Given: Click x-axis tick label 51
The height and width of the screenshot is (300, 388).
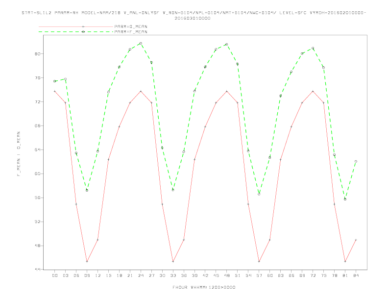Looking at the screenshot, I should click(x=238, y=275).
